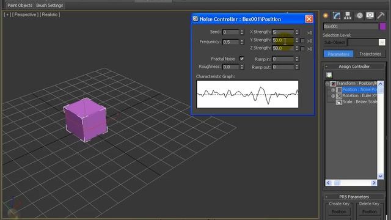Viewport: 391px width, 220px height.
Task: Open the Perspective viewport label menu
Action: pyautogui.click(x=25, y=15)
